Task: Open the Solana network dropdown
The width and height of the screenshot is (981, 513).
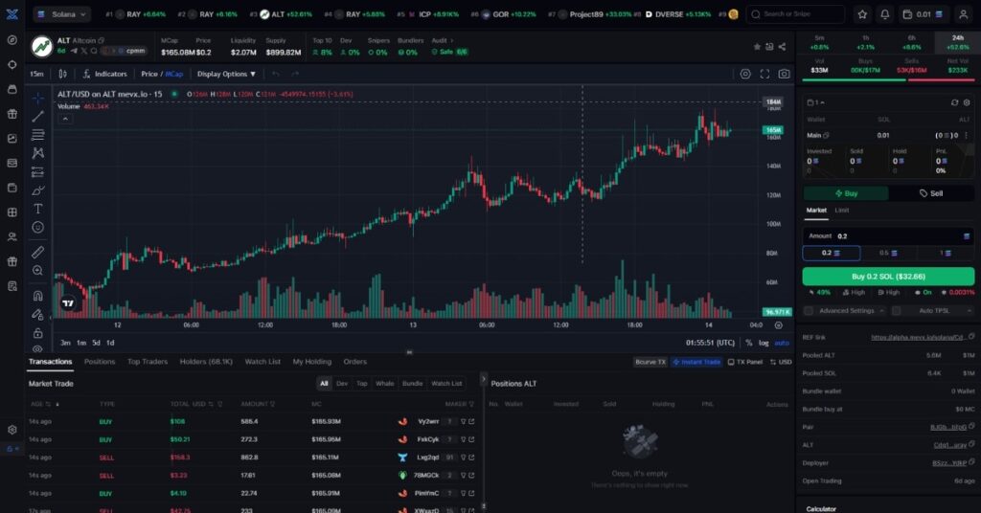Action: tap(62, 13)
